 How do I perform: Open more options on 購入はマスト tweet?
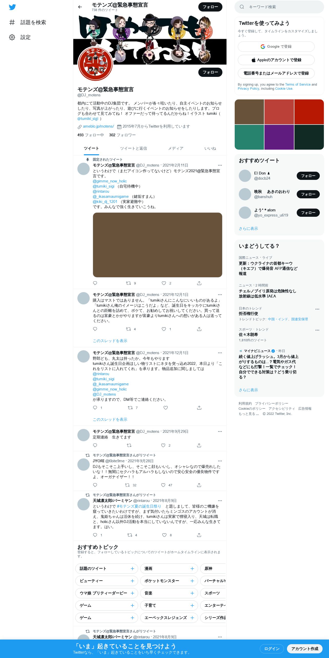click(x=220, y=295)
